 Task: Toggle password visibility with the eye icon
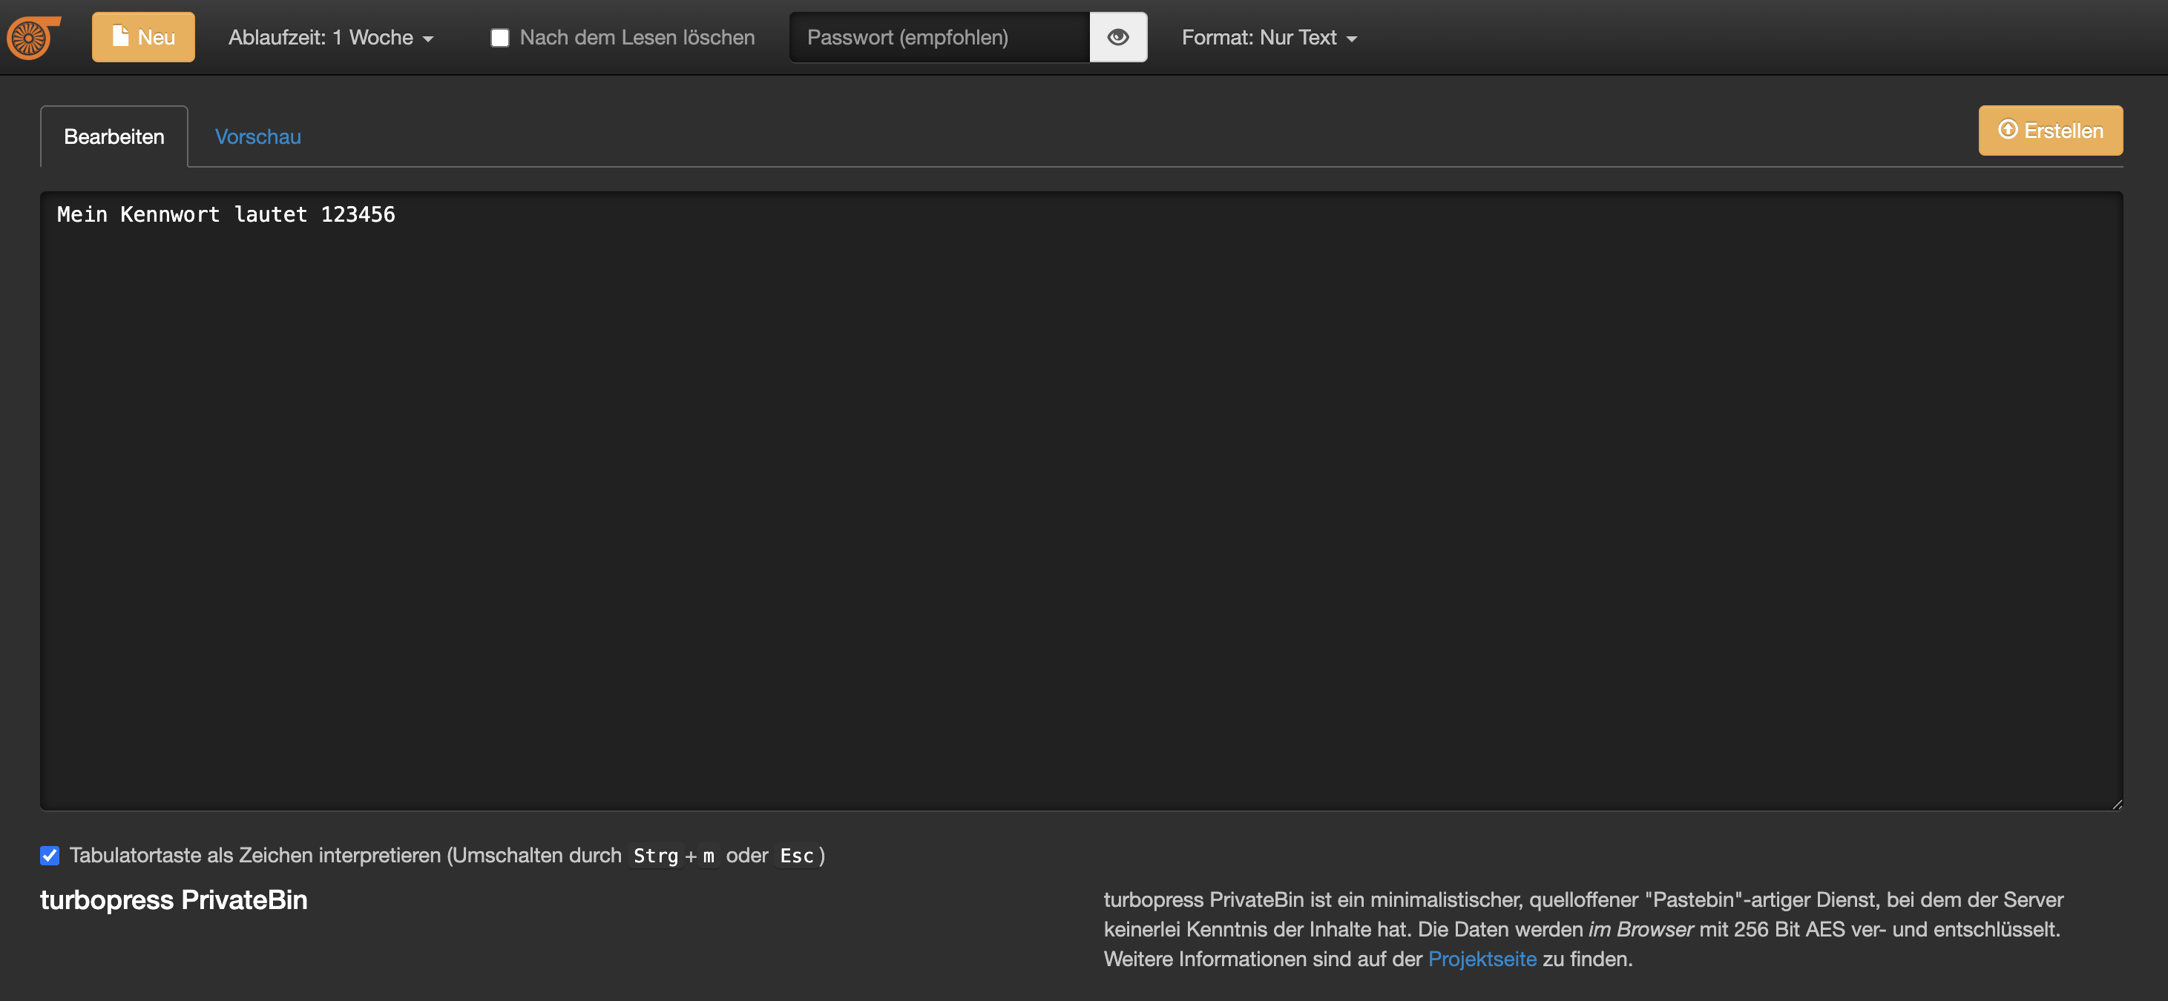coord(1117,37)
